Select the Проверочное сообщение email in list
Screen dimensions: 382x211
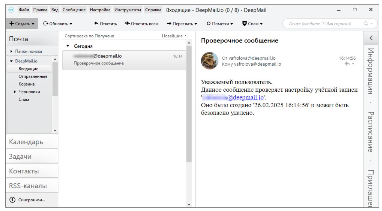coord(124,60)
